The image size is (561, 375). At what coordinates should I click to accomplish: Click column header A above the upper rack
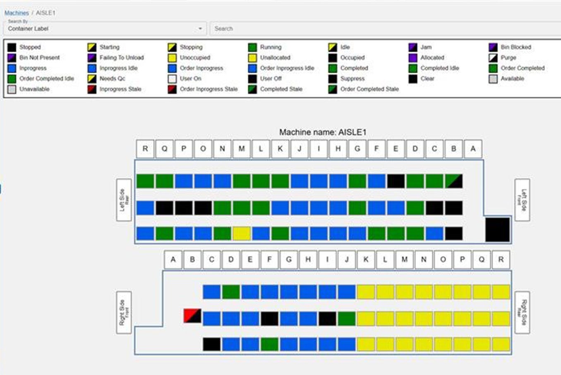[x=473, y=148]
